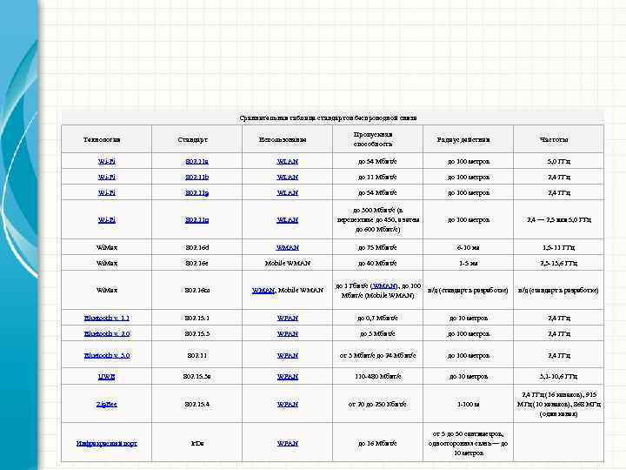This screenshot has width=626, height=470.
Task: Select the WiMax cell in the 802.16e row
Action: point(107,263)
